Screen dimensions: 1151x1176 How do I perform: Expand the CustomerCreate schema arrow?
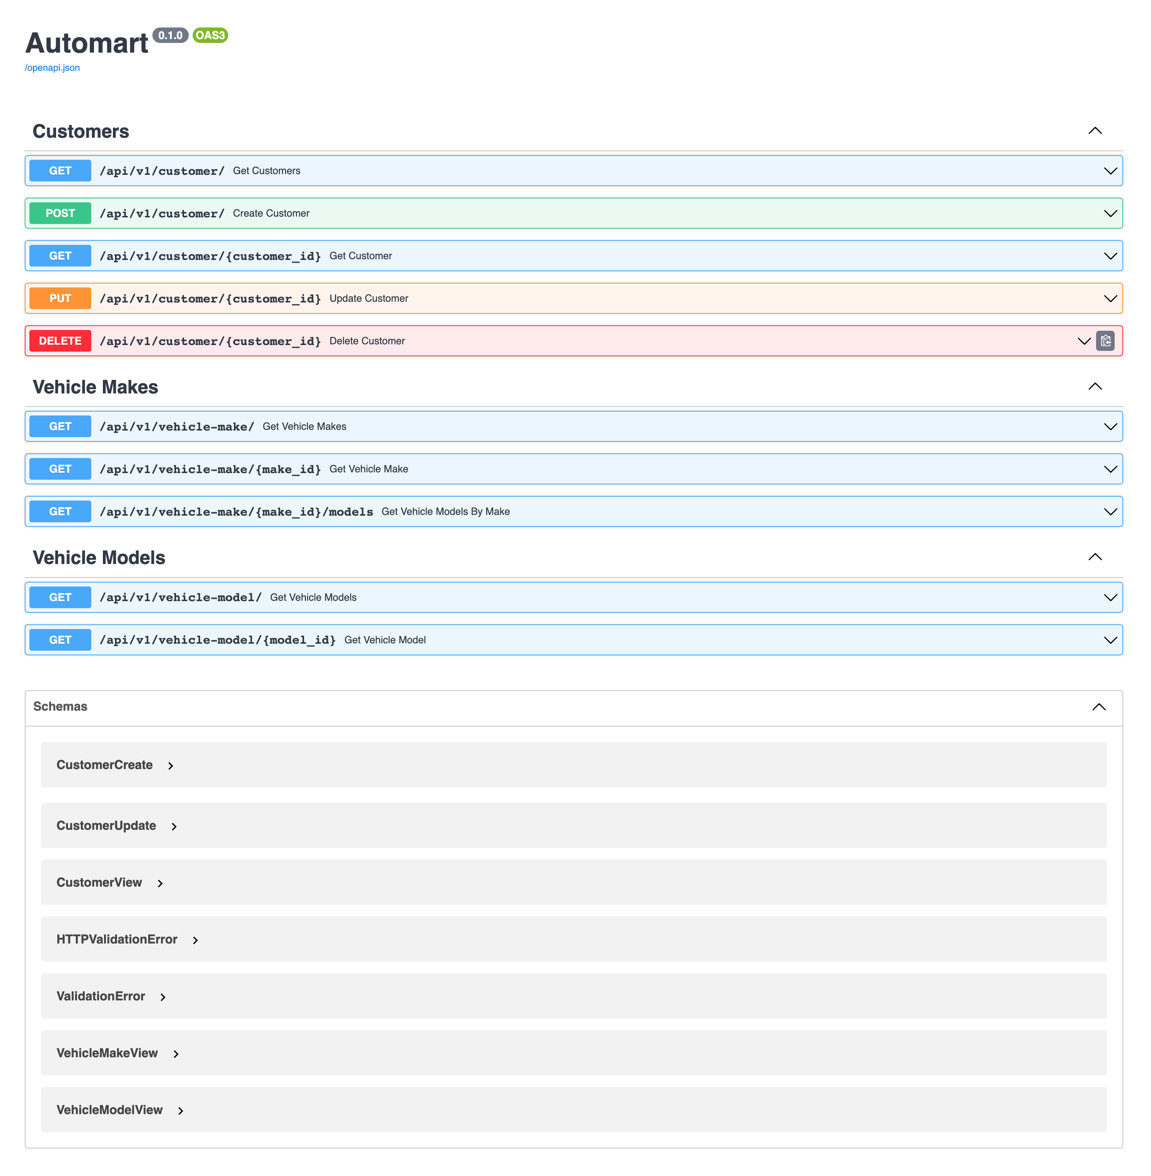(x=171, y=766)
